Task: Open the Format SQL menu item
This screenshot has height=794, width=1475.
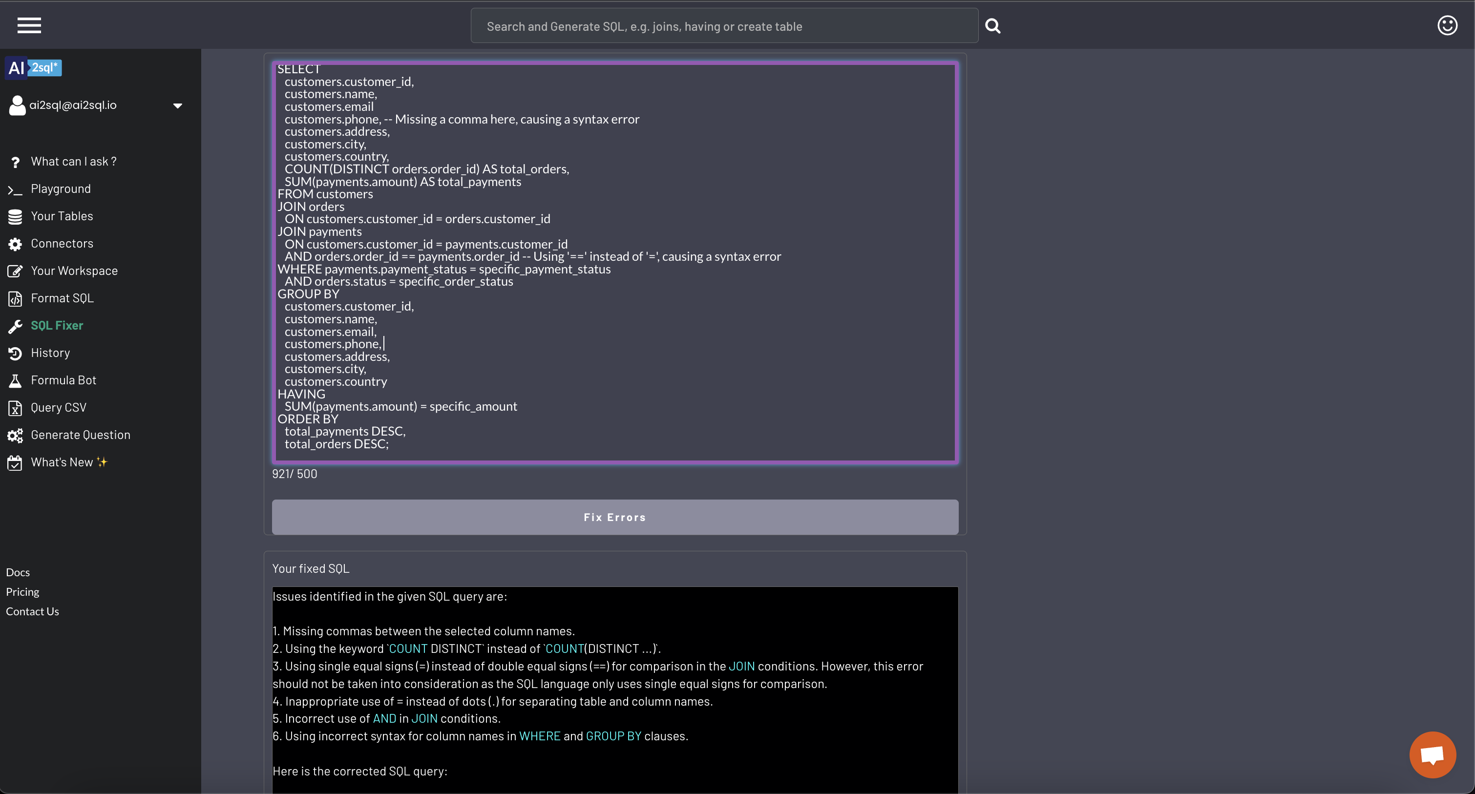Action: coord(62,298)
